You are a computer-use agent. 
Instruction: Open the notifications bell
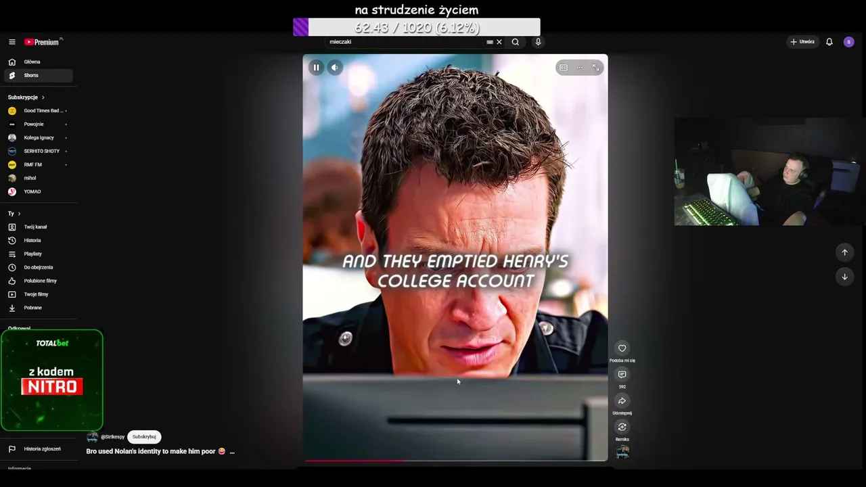point(829,42)
